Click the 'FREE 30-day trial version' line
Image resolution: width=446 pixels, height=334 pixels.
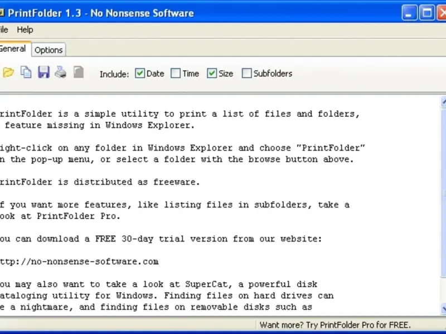[161, 239]
